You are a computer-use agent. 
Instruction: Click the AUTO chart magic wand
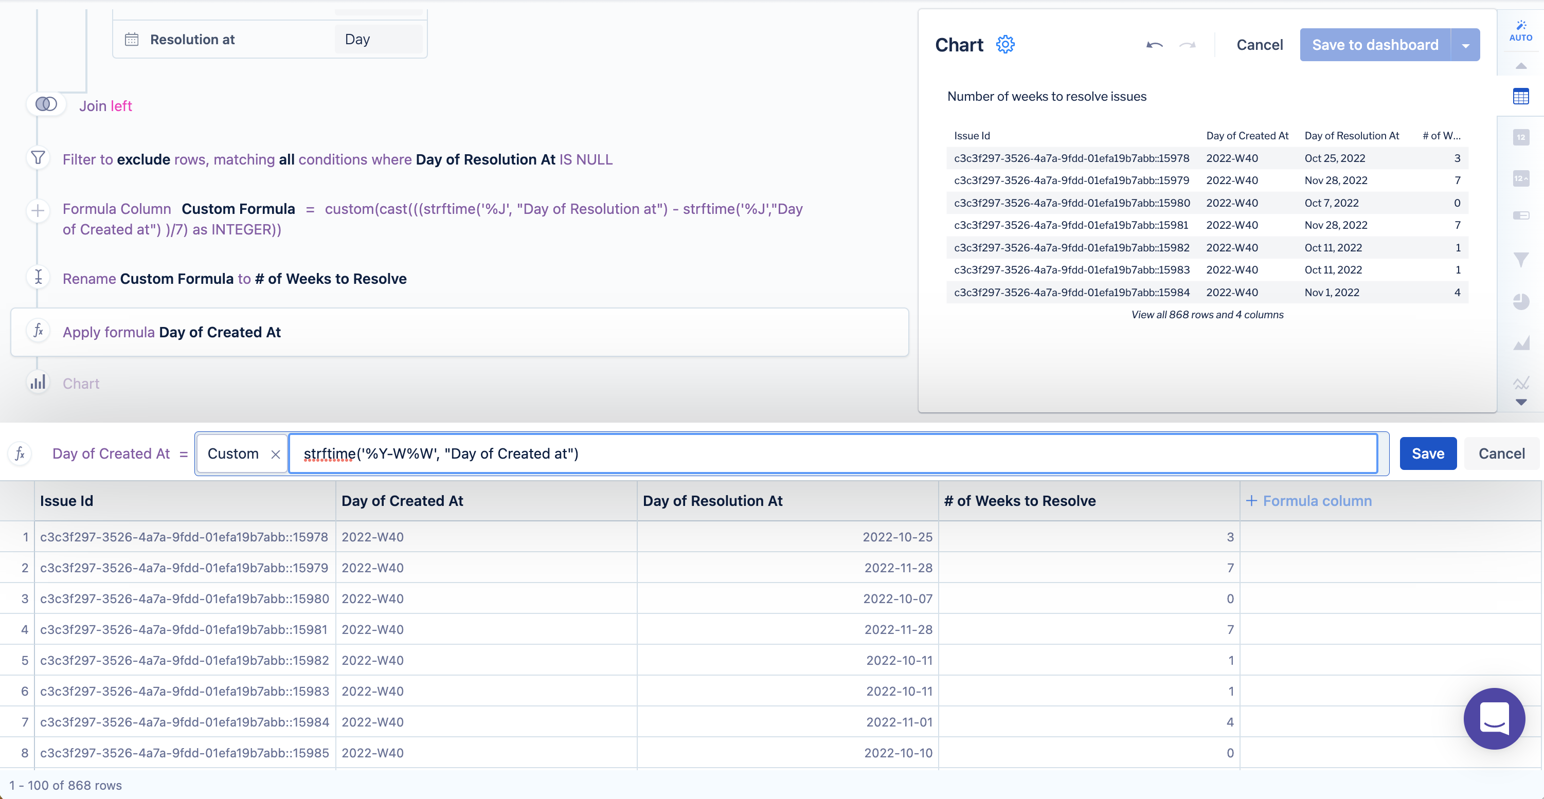point(1521,30)
